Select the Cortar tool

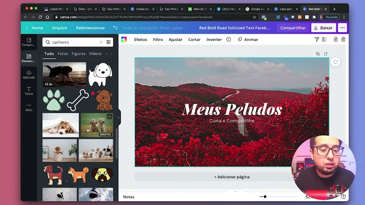pyautogui.click(x=194, y=40)
